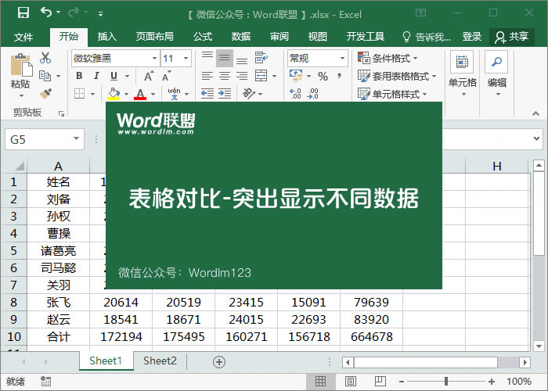The image size is (548, 391).
Task: Open the 插入 ribbon tab
Action: pyautogui.click(x=107, y=37)
